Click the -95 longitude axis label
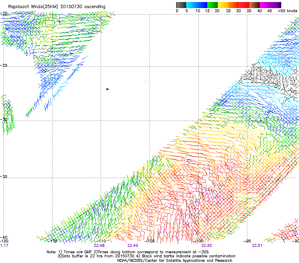 (x=247, y=241)
